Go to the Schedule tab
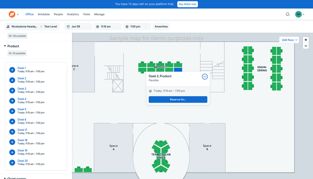This screenshot has width=313, height=179. pos(43,14)
